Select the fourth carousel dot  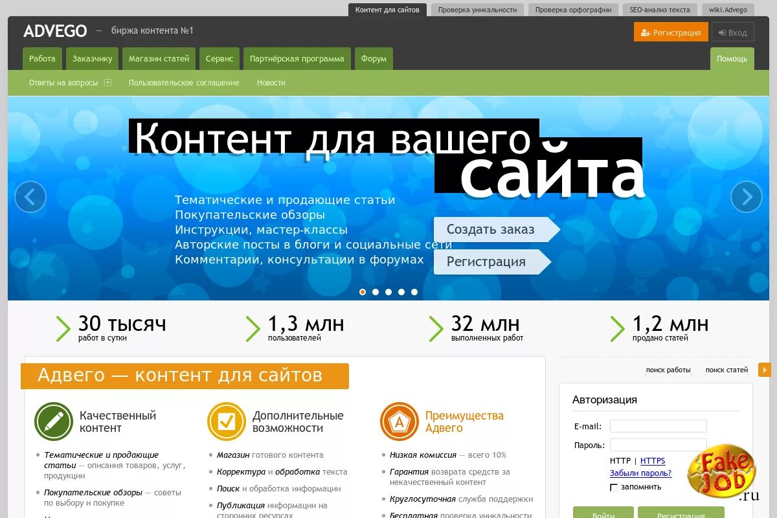point(401,292)
